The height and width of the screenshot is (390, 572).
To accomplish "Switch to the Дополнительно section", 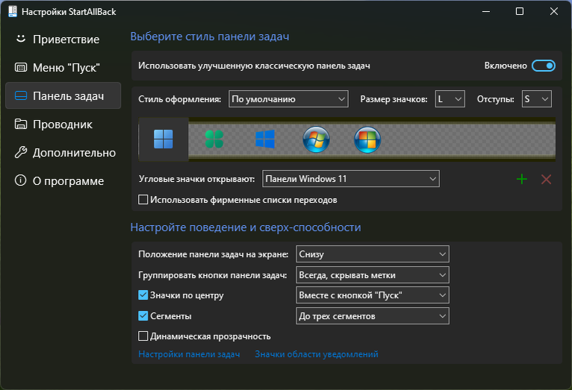I will coord(63,153).
